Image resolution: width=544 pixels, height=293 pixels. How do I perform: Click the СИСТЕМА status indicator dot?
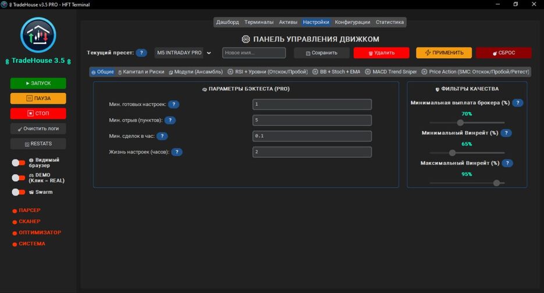(15, 244)
